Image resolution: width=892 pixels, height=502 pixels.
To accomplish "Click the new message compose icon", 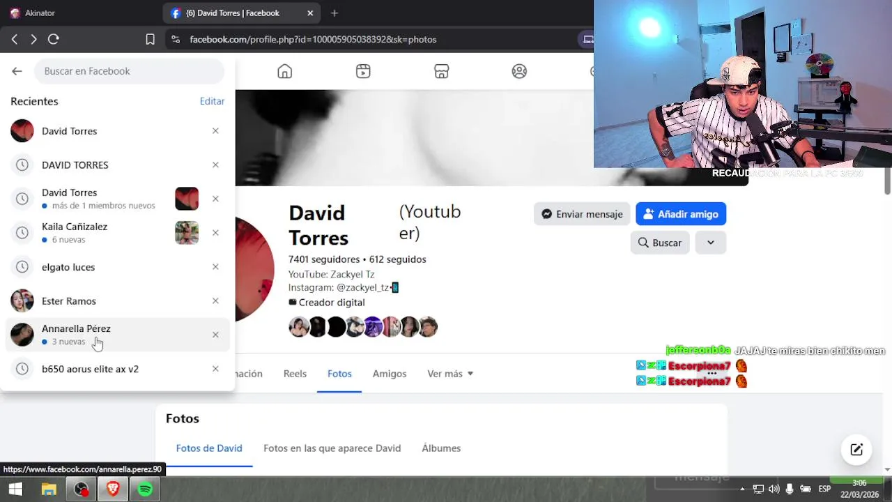I will [x=856, y=450].
